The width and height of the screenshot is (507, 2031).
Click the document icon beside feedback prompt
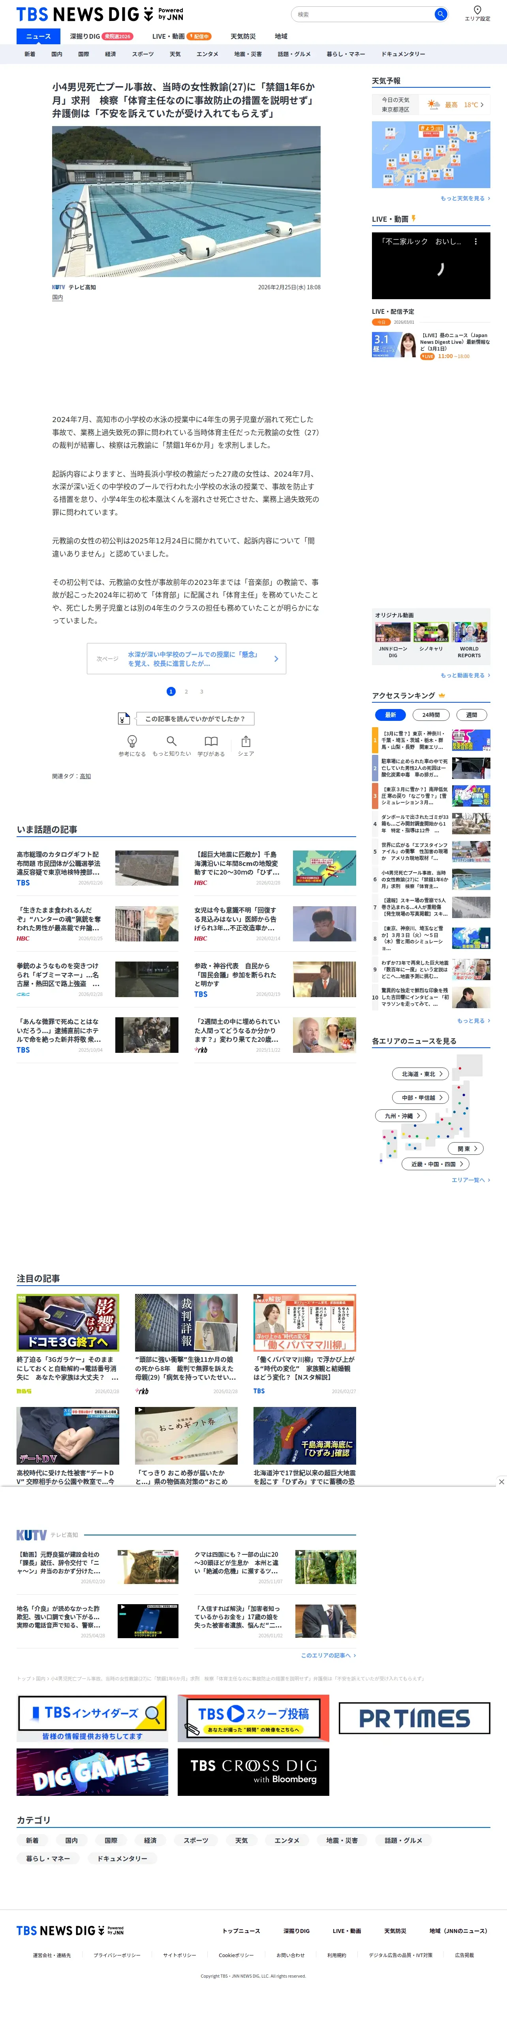tap(124, 718)
